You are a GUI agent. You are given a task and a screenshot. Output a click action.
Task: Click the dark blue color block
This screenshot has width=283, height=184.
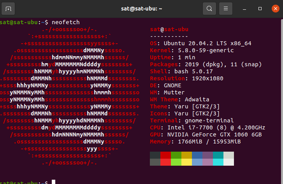[x=197, y=155]
